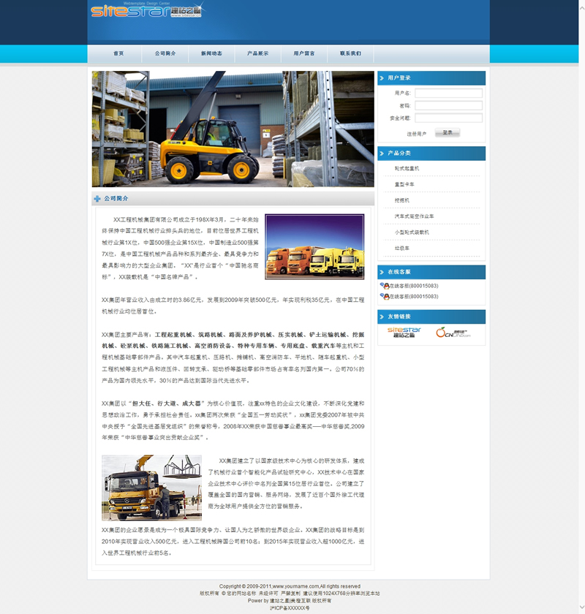Viewport: 585px width, 614px height.
Task: Go to the 首页 navigation tab
Action: tap(118, 54)
